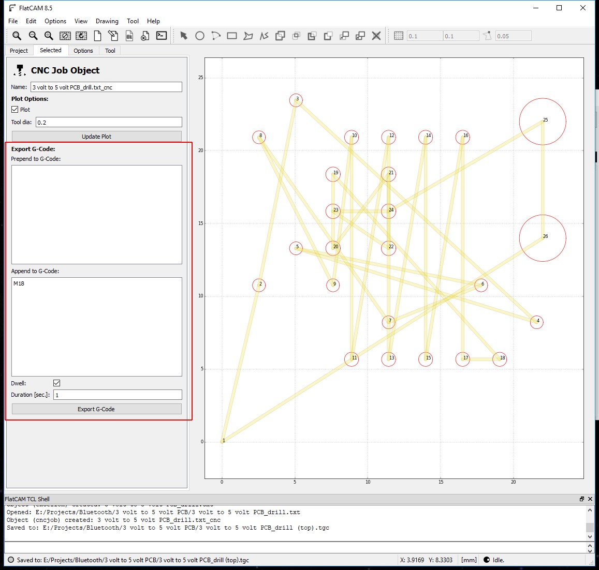The image size is (599, 570).
Task: Open the Edit menu
Action: click(31, 21)
